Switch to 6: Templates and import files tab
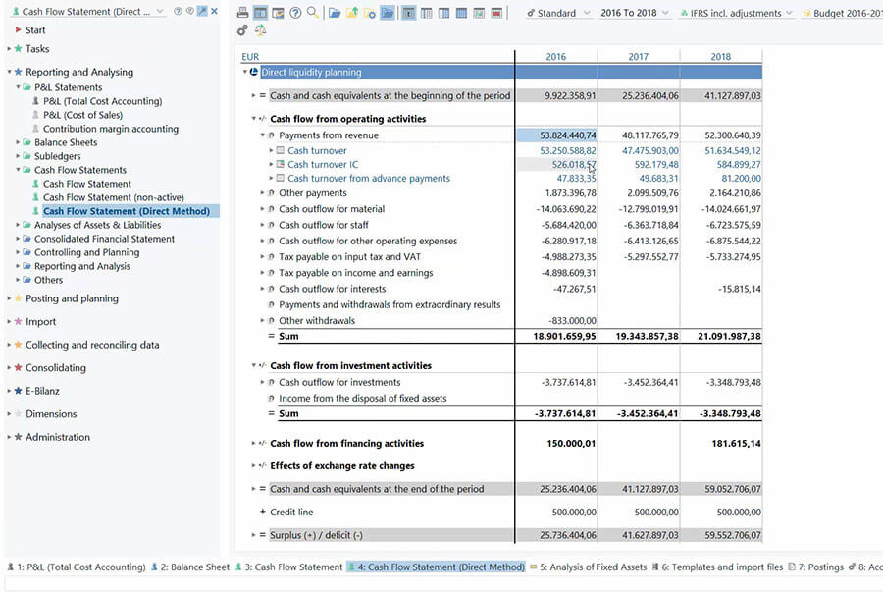Screen dimensions: 883x594 tap(717, 567)
